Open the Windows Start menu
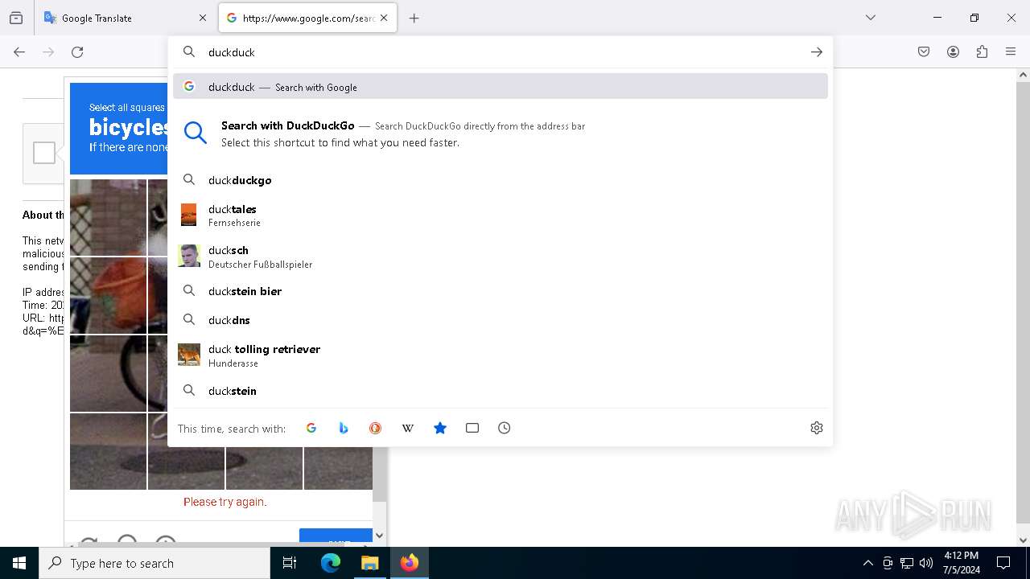Viewport: 1030px width, 579px height. click(19, 563)
